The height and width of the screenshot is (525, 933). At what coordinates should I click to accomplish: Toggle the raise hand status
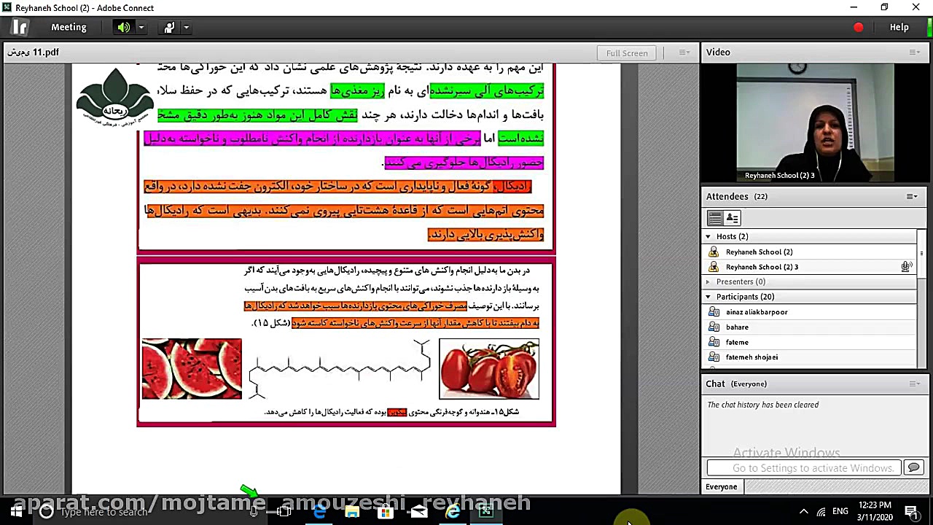point(169,27)
